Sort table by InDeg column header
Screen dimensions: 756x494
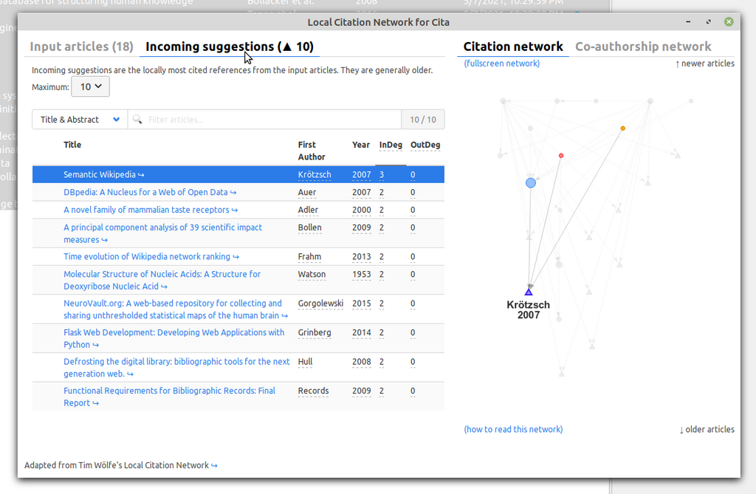[x=391, y=145]
